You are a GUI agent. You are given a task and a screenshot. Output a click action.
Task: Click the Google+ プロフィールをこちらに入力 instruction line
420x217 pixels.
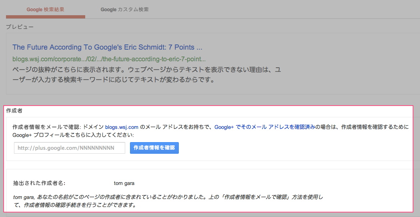coord(73,135)
